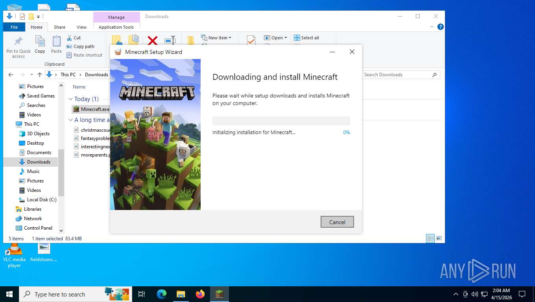Click the volume speaker tray icon
The height and width of the screenshot is (302, 535).
(x=474, y=294)
